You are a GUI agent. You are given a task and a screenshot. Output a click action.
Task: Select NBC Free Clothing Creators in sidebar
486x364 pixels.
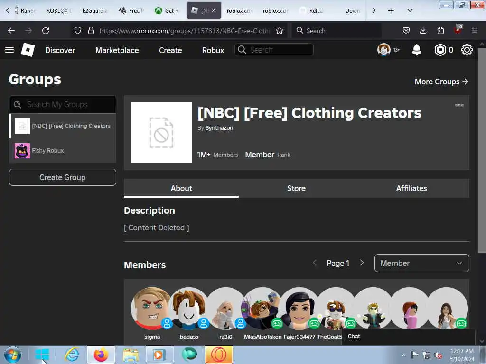[63, 126]
